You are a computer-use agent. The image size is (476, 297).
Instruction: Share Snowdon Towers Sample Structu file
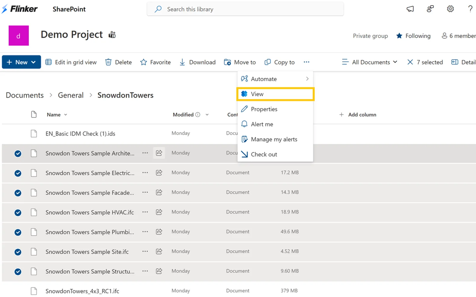click(x=159, y=271)
